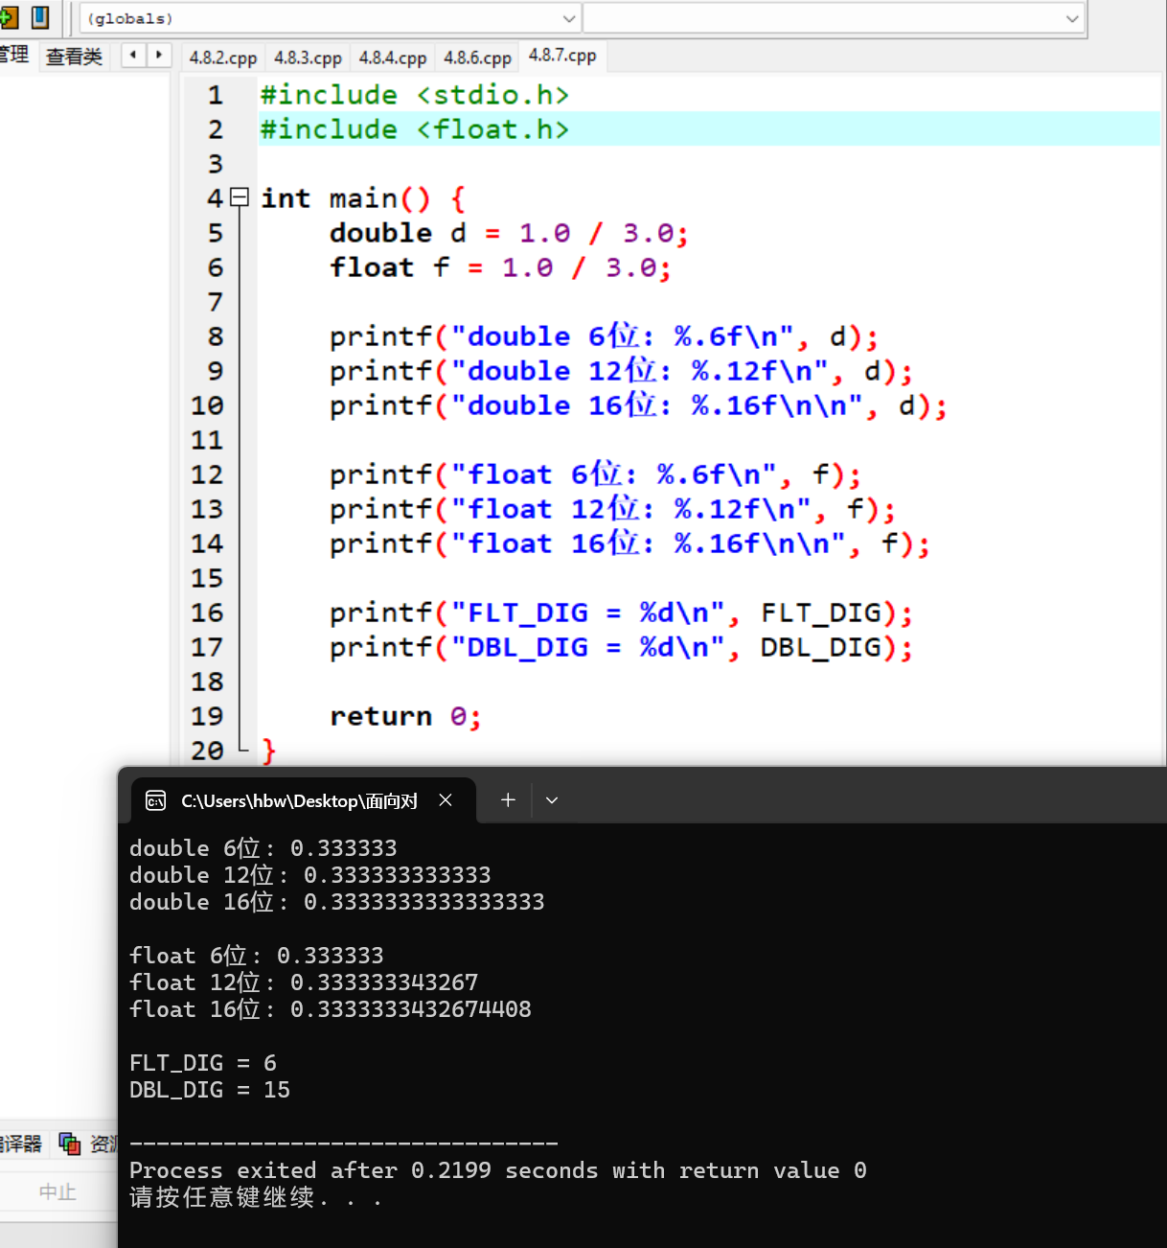Image resolution: width=1167 pixels, height=1248 pixels.
Task: Click terminal output 'double 12位: 0.333333333333'
Action: pyautogui.click(x=310, y=875)
